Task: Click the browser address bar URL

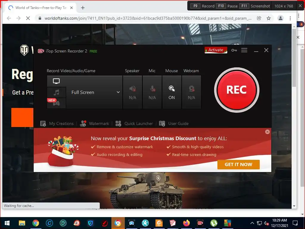Action: [148, 18]
